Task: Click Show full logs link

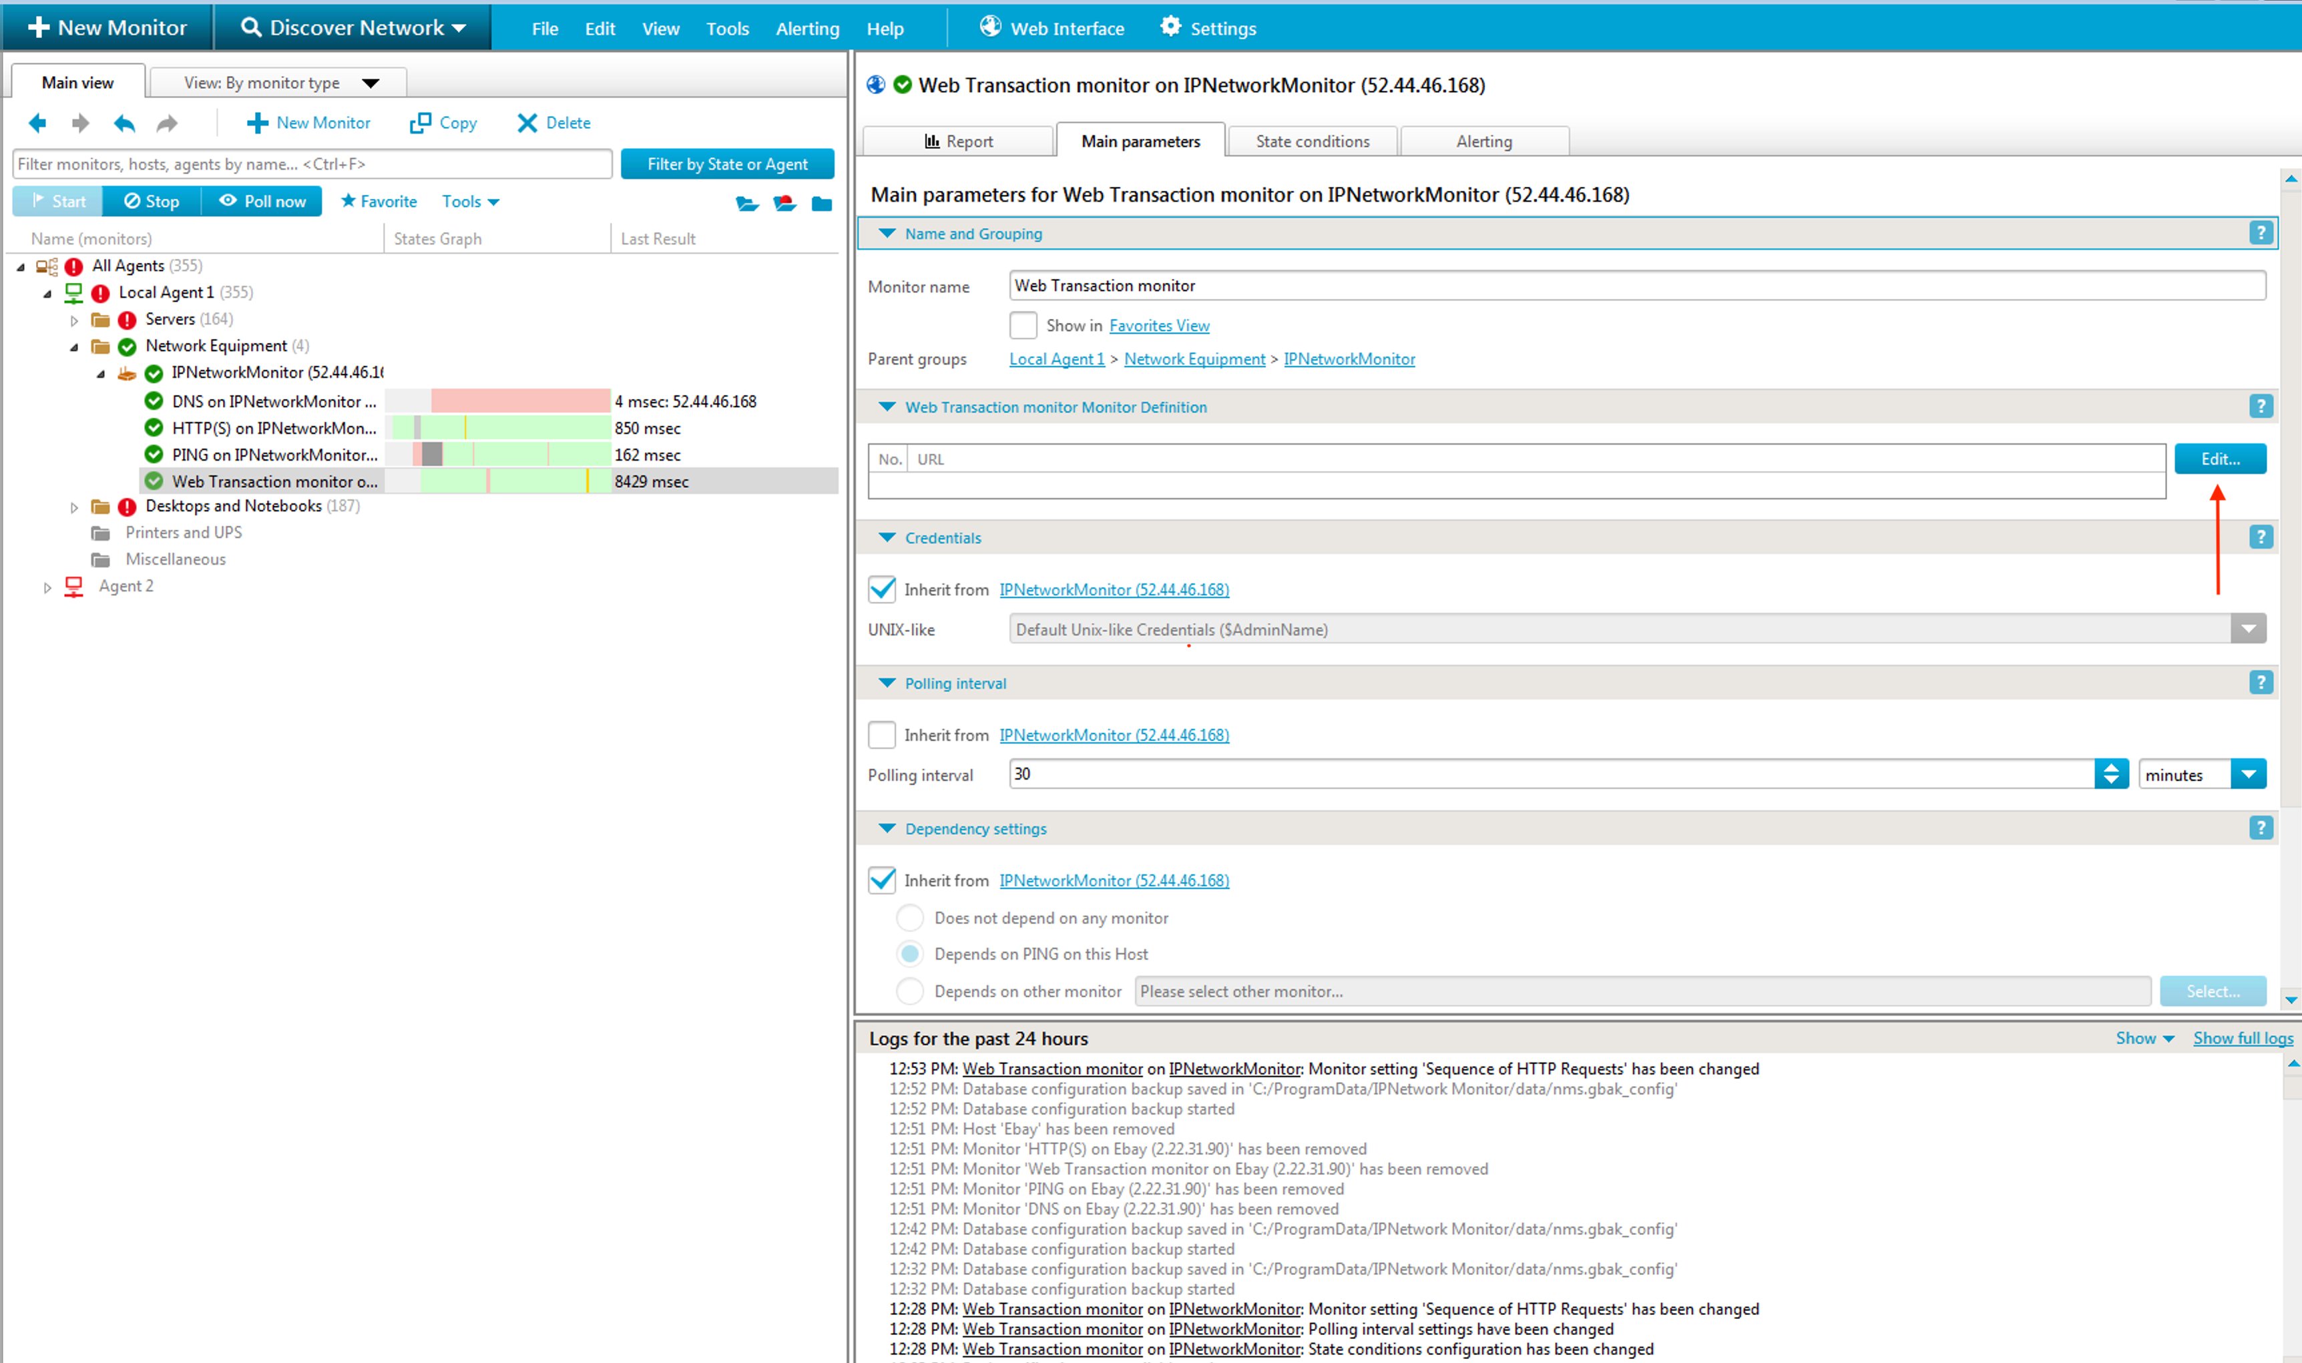Action: point(2243,1038)
